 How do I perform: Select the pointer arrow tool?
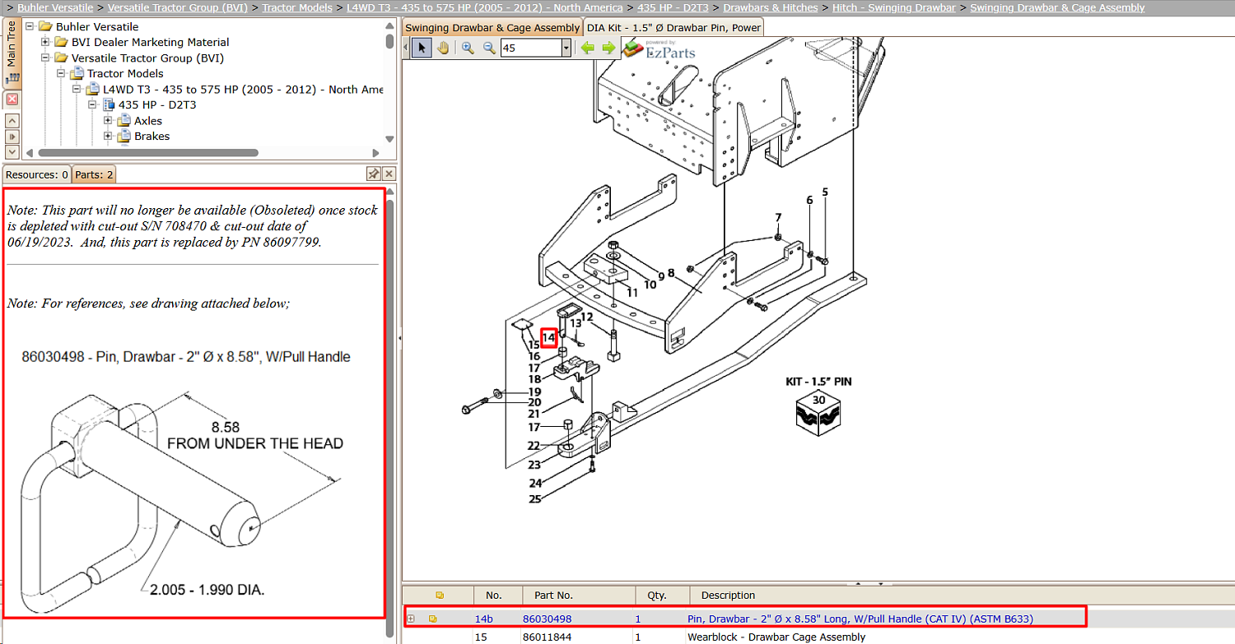(422, 48)
